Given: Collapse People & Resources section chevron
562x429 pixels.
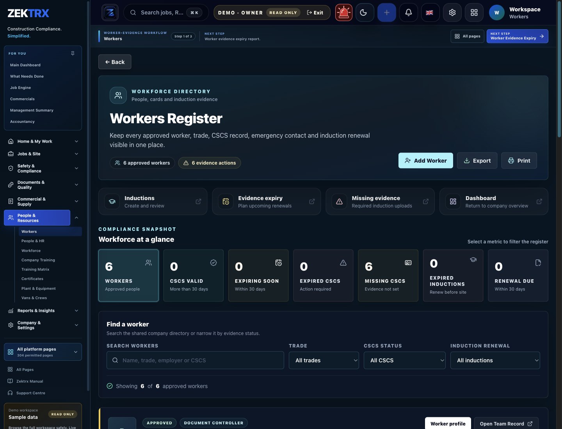Looking at the screenshot, I should point(76,218).
